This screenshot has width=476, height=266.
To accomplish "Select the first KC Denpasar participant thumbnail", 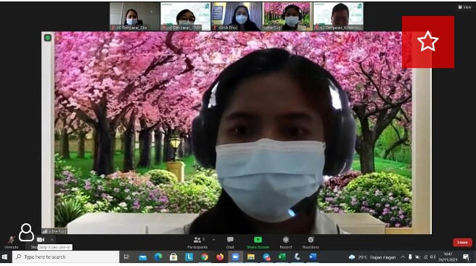I will tap(134, 17).
